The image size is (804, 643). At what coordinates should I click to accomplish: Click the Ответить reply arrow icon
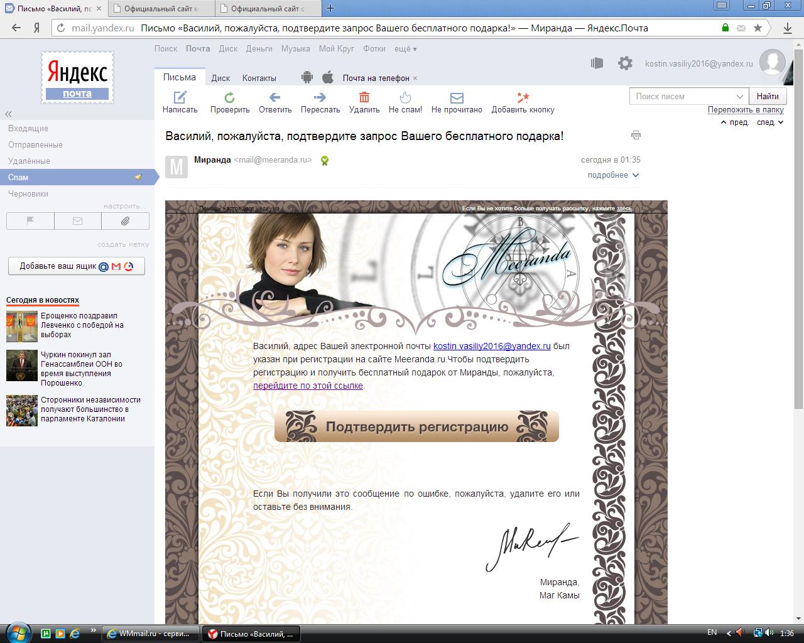[x=274, y=97]
